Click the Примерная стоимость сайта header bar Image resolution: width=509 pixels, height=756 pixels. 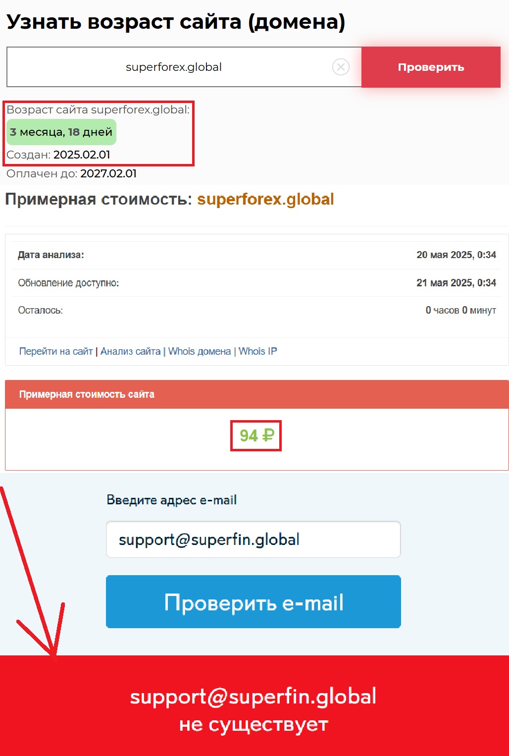(x=257, y=394)
